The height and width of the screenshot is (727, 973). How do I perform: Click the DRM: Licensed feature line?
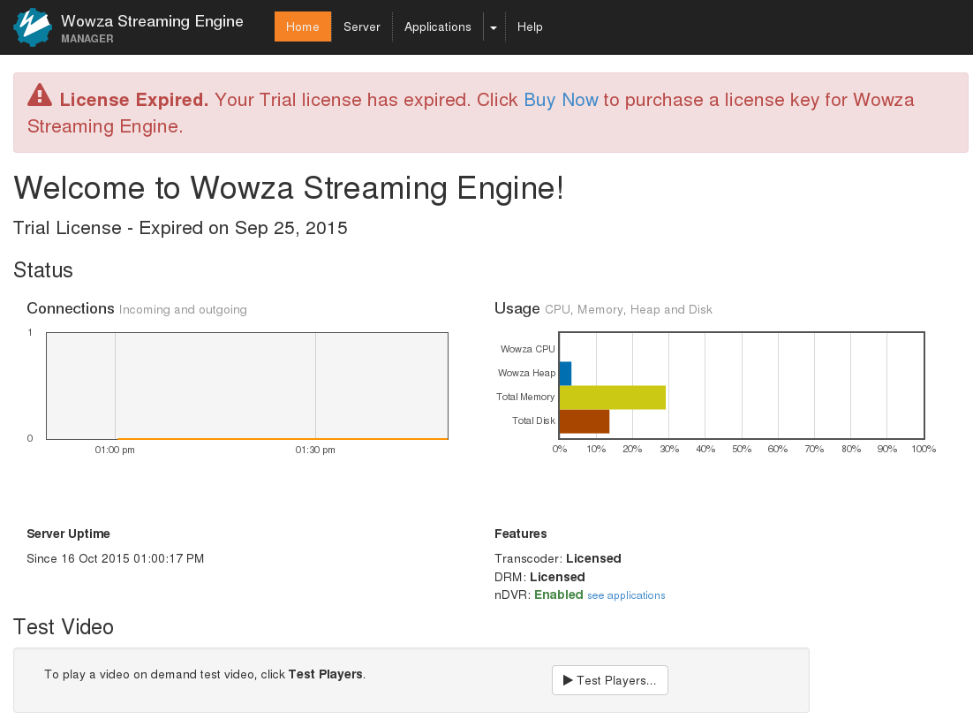[x=539, y=577]
